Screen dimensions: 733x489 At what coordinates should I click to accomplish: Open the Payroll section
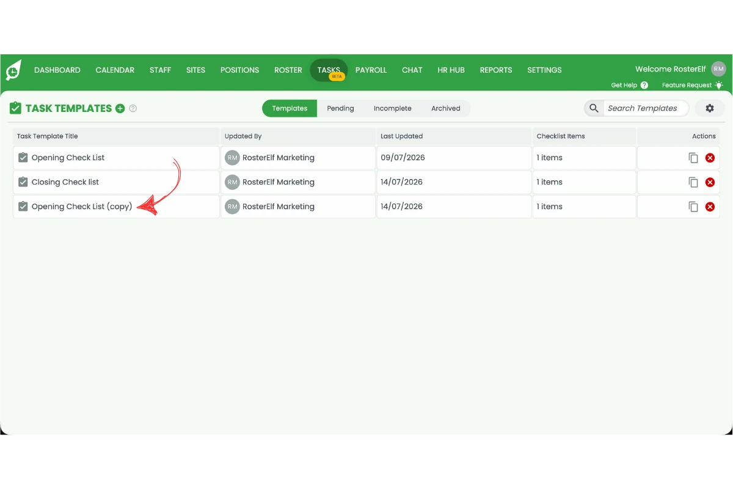pos(371,70)
